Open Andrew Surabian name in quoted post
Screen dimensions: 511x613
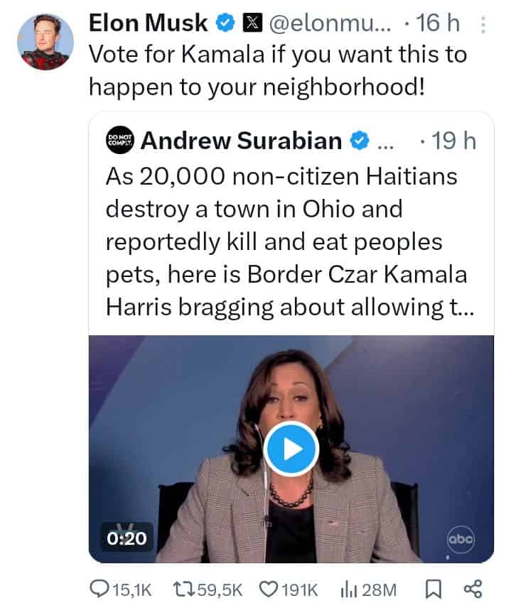242,141
